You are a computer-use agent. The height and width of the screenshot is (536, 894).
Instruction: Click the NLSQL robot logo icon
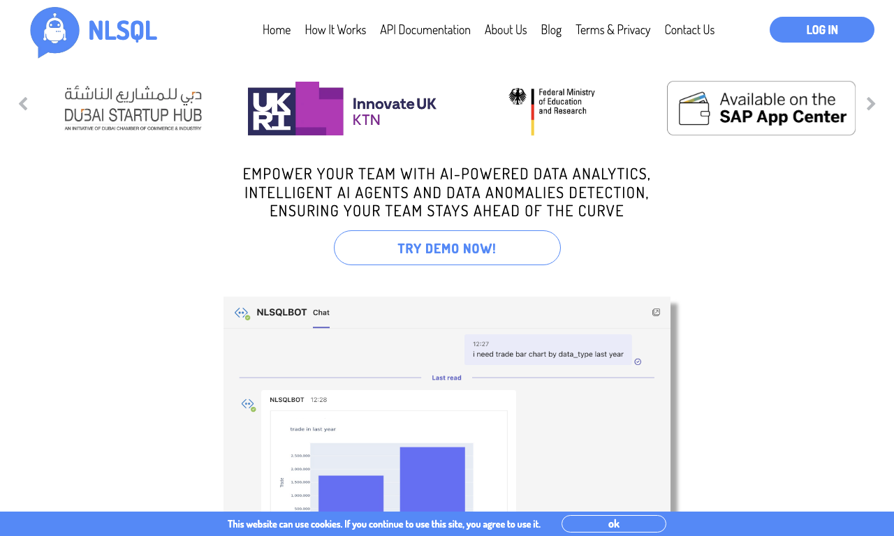(55, 32)
